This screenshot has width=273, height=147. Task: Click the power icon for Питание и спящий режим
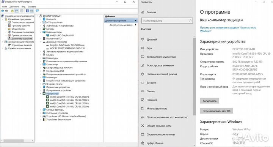pyautogui.click(x=143, y=74)
